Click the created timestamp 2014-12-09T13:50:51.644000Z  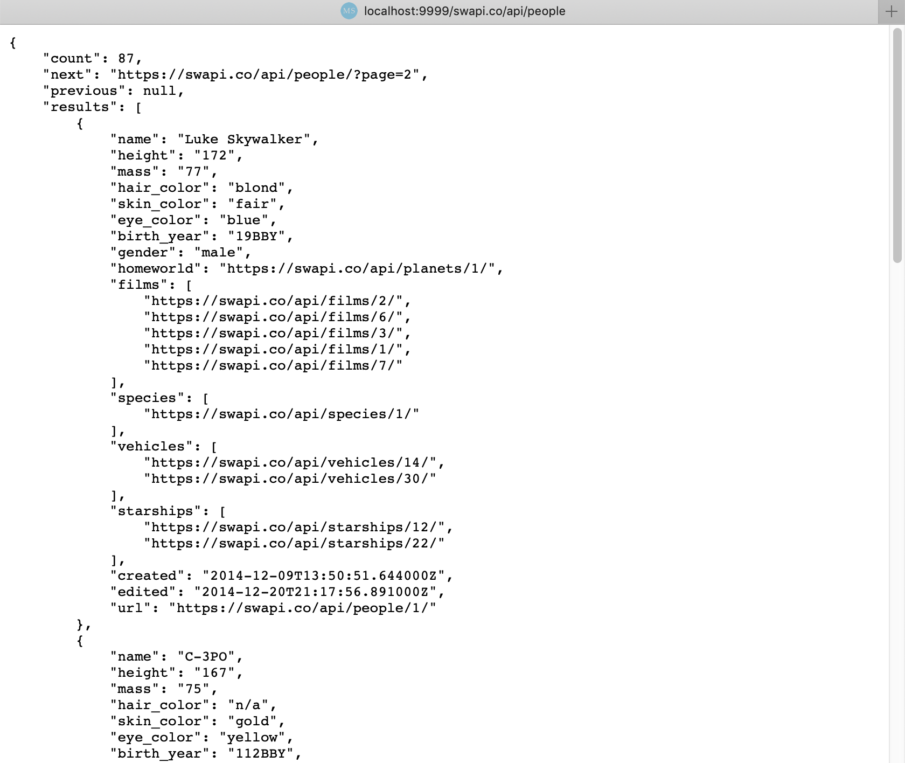(324, 575)
